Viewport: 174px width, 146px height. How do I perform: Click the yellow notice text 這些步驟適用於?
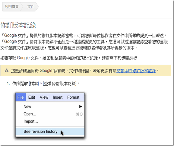coord(25,71)
